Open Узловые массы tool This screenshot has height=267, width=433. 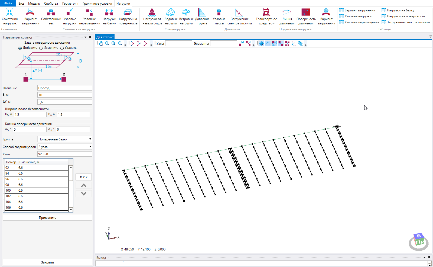(x=219, y=17)
